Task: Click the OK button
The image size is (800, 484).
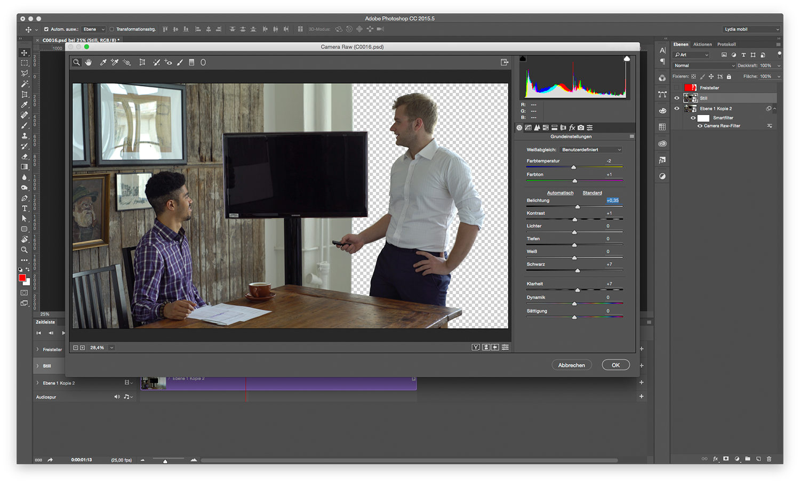Action: [x=615, y=365]
